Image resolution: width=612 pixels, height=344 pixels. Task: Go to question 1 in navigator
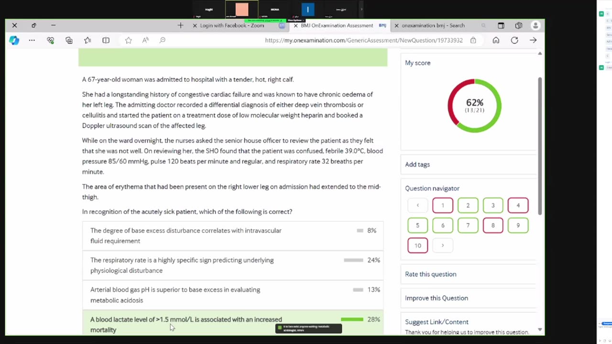point(443,205)
